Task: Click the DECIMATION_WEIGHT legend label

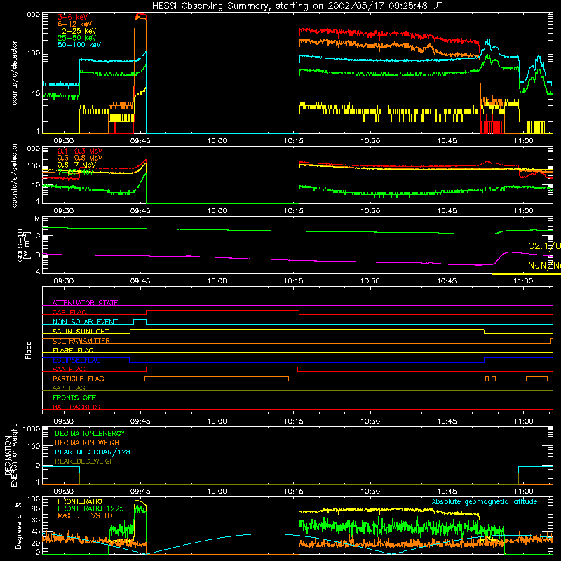Action: pyautogui.click(x=89, y=442)
